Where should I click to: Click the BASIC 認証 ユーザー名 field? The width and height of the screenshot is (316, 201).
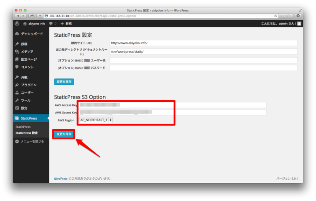[203, 60]
